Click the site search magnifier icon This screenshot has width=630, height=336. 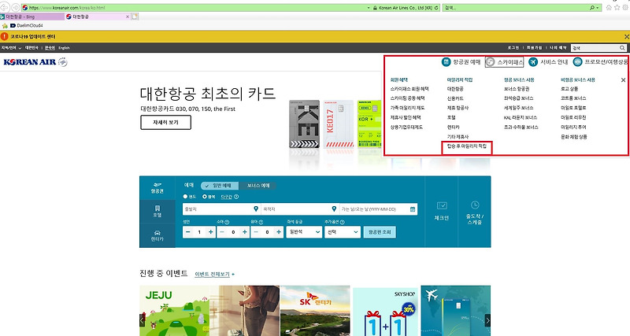coord(622,48)
